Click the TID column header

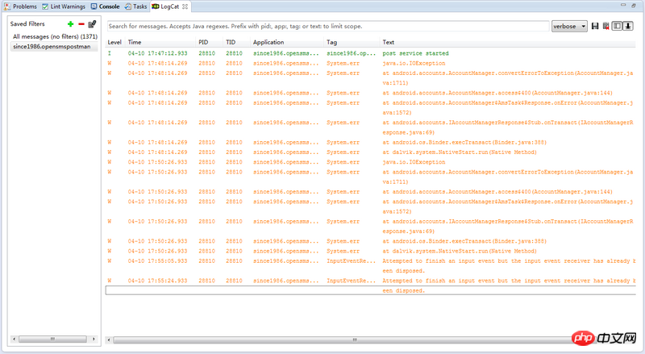[x=231, y=43]
